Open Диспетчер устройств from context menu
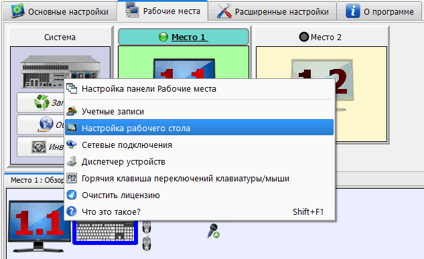 [200, 161]
